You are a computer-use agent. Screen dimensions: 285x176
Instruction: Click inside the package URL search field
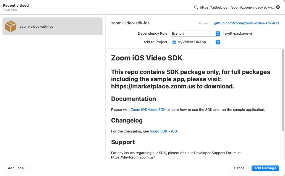(238, 7)
